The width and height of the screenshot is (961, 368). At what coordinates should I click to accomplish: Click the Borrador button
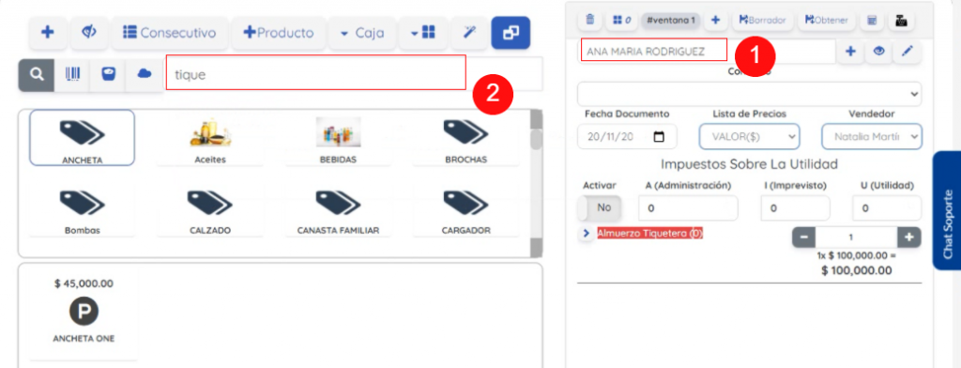pos(762,21)
